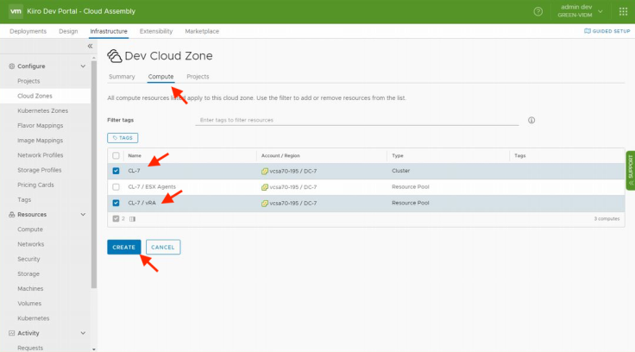The width and height of the screenshot is (635, 352).
Task: Open Projects in the Configure sidebar
Action: 28,81
